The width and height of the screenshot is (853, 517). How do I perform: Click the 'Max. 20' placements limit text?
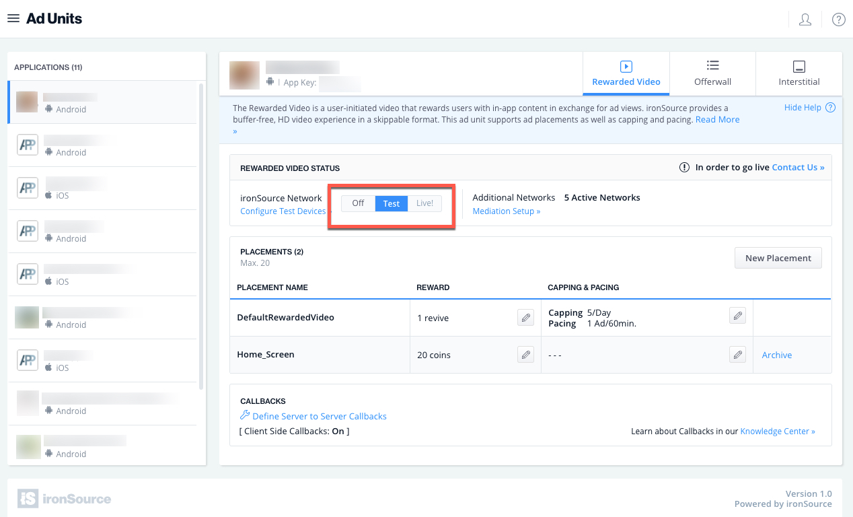255,263
